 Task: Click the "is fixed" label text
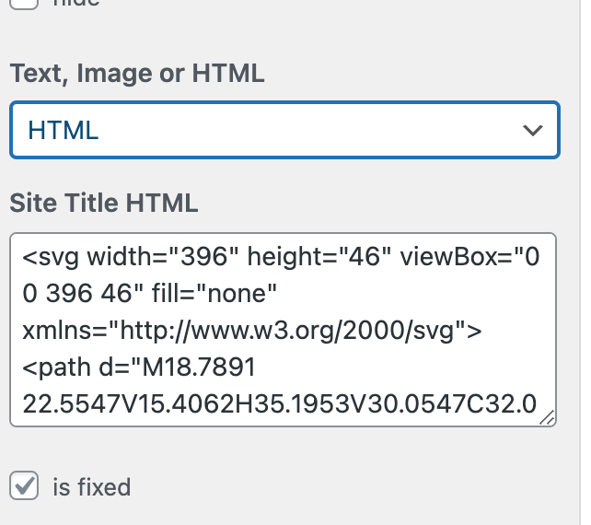coord(92,486)
